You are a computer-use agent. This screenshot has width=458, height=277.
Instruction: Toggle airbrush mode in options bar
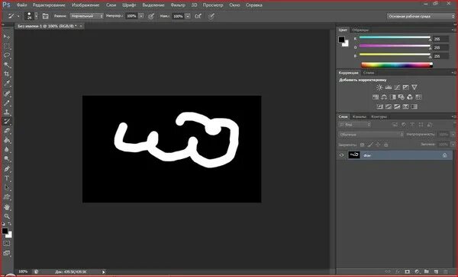tap(198, 16)
